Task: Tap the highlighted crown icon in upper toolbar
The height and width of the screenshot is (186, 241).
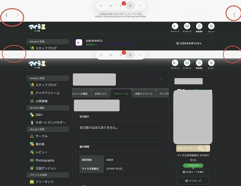Action: point(130,6)
